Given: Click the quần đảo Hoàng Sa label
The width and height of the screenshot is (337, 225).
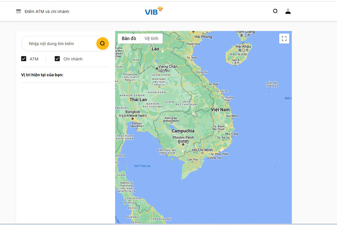Looking at the screenshot, I should [x=272, y=84].
